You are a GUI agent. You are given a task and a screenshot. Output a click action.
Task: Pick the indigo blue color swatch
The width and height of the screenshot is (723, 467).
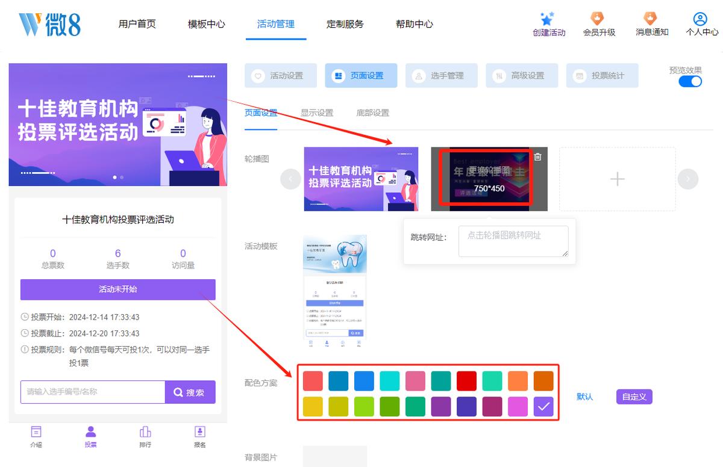(466, 407)
